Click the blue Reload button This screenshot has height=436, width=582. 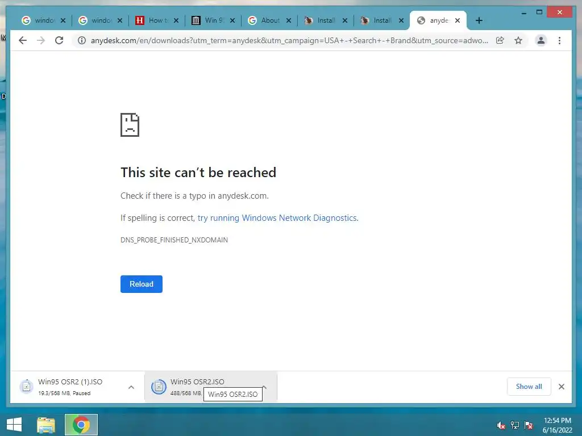142,284
